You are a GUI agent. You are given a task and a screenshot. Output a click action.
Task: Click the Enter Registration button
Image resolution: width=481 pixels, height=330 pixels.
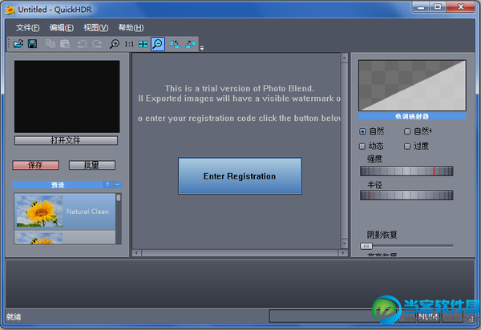[240, 176]
